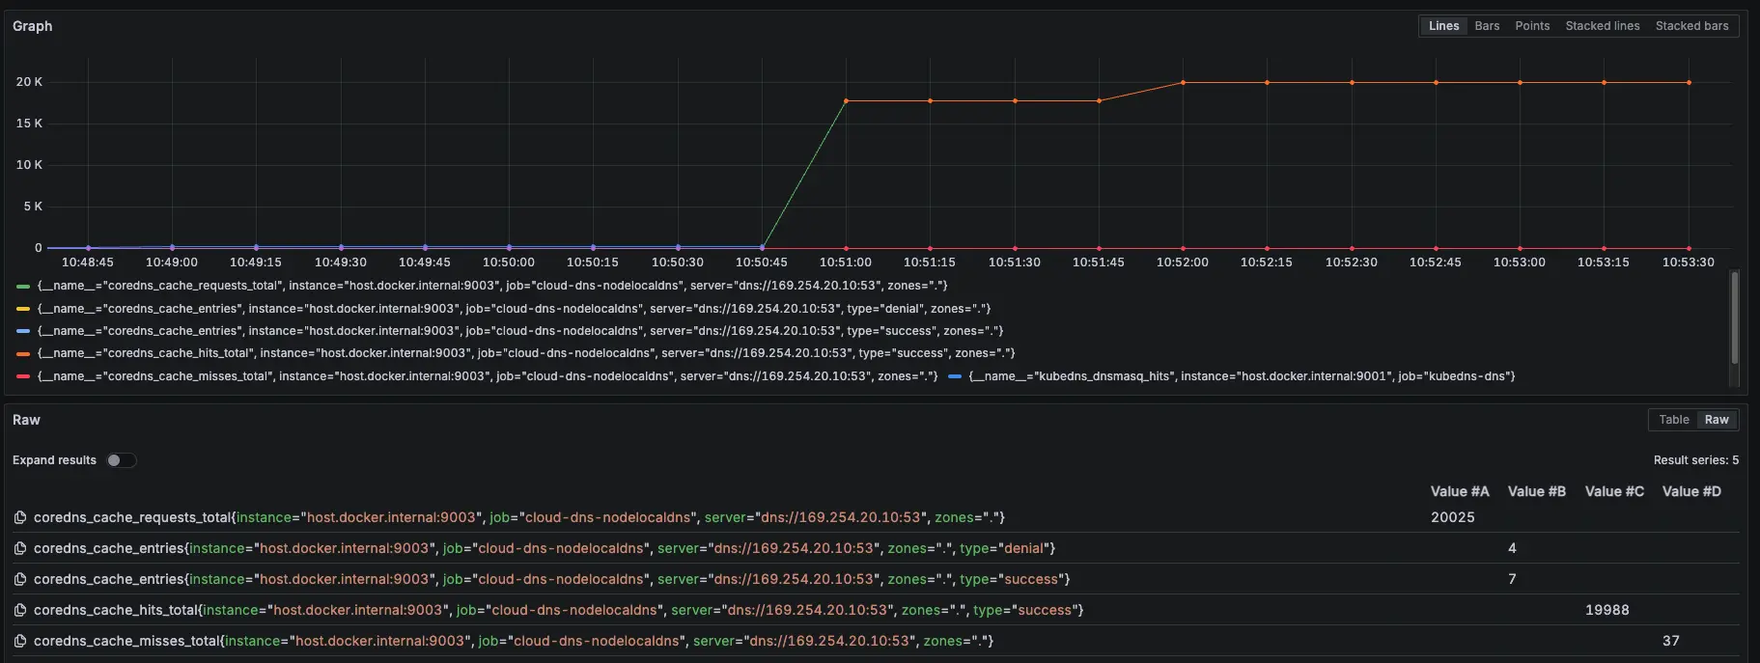1760x663 pixels.
Task: Click the legend vertical scrollbar
Action: pyautogui.click(x=1734, y=318)
